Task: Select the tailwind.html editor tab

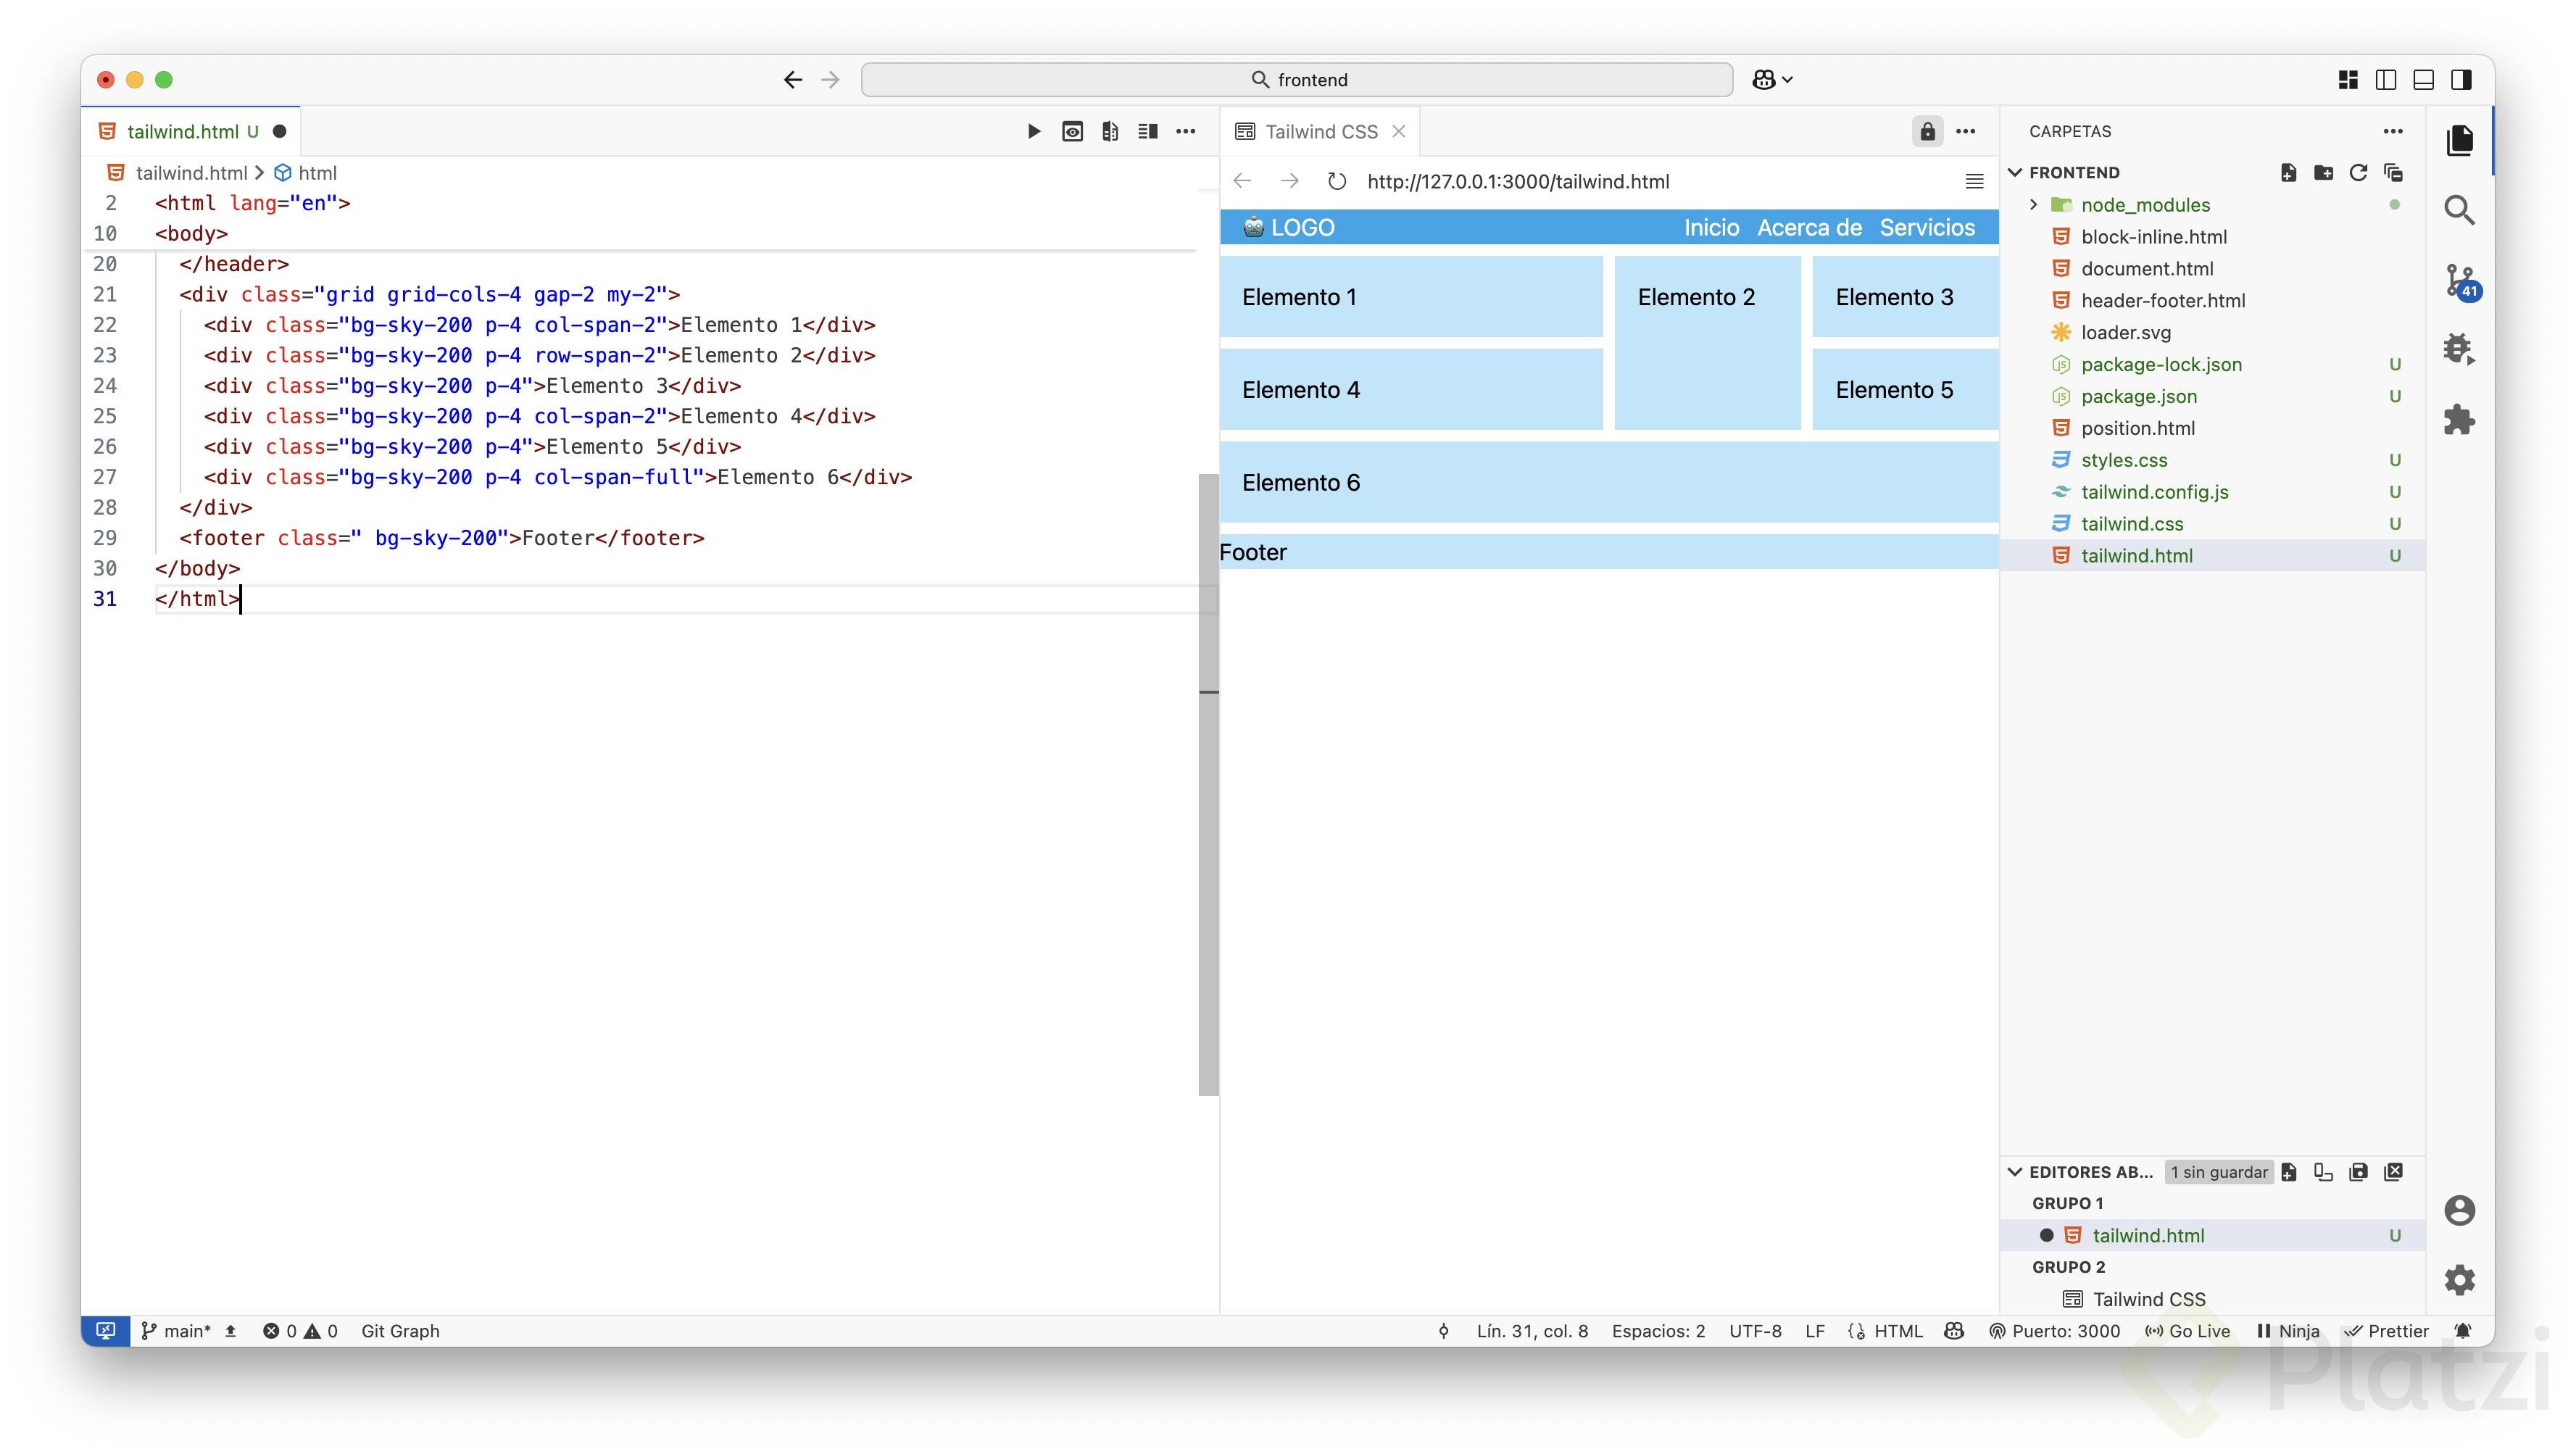Action: click(x=183, y=131)
